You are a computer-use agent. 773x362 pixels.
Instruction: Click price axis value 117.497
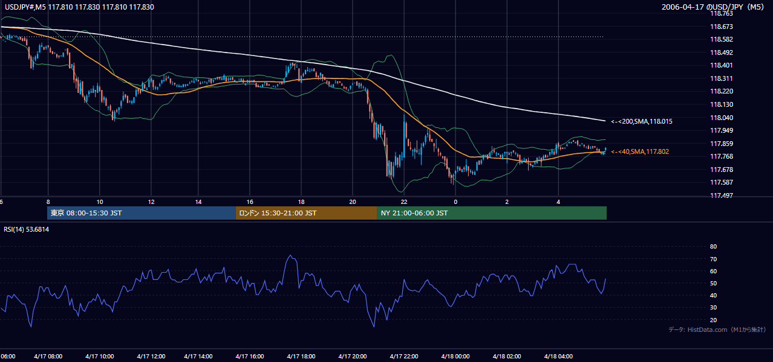point(721,195)
